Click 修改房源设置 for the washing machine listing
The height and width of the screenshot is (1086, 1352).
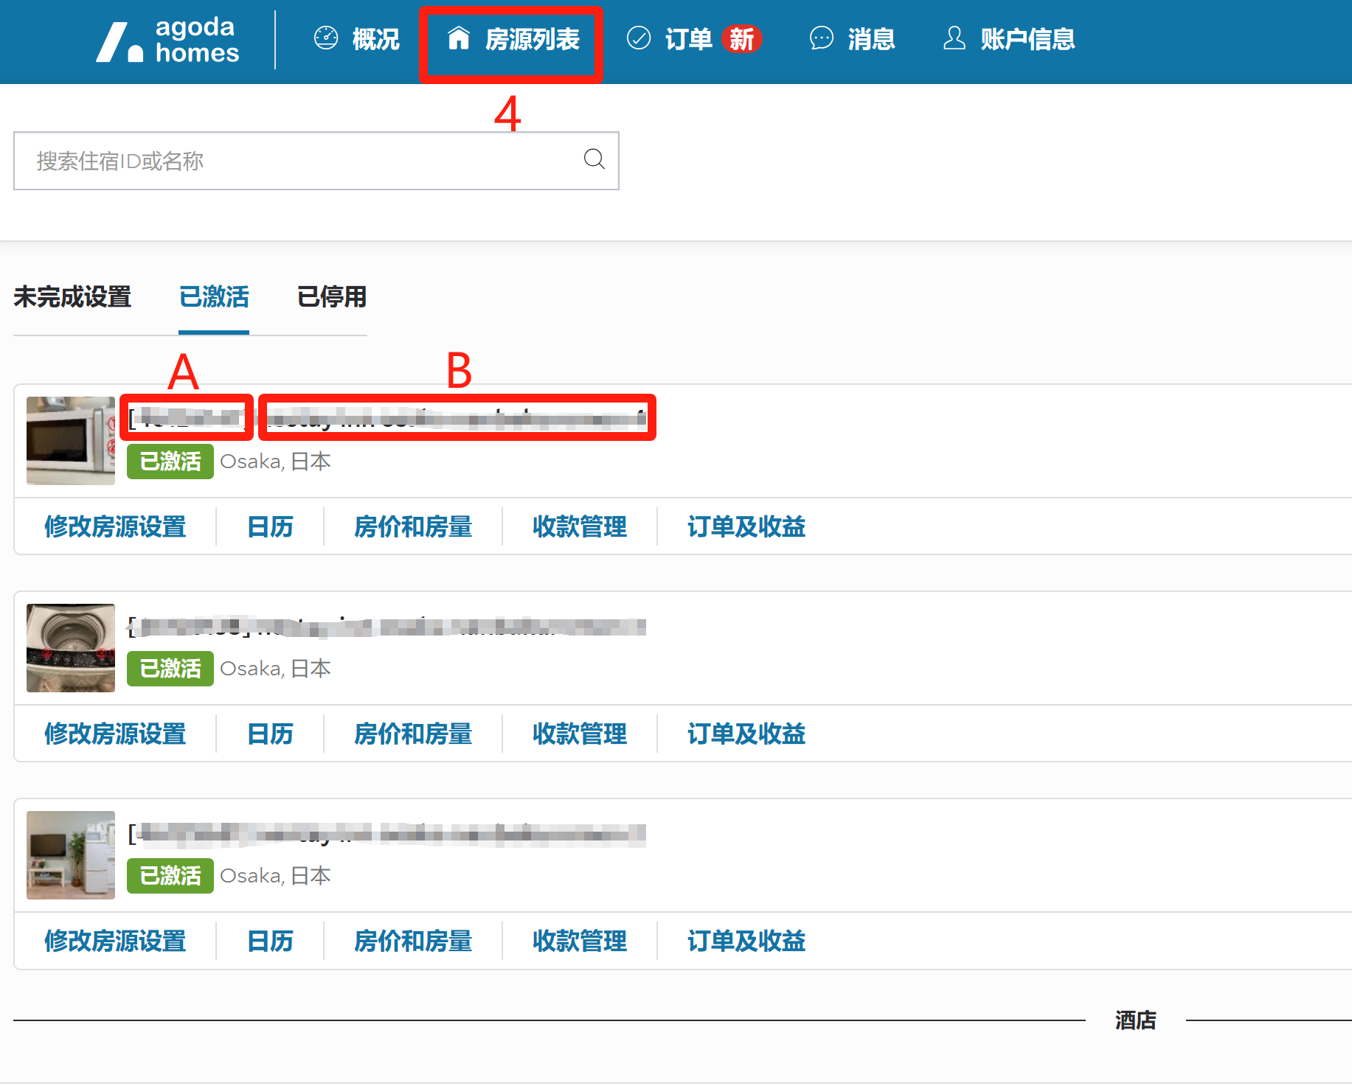tap(115, 734)
